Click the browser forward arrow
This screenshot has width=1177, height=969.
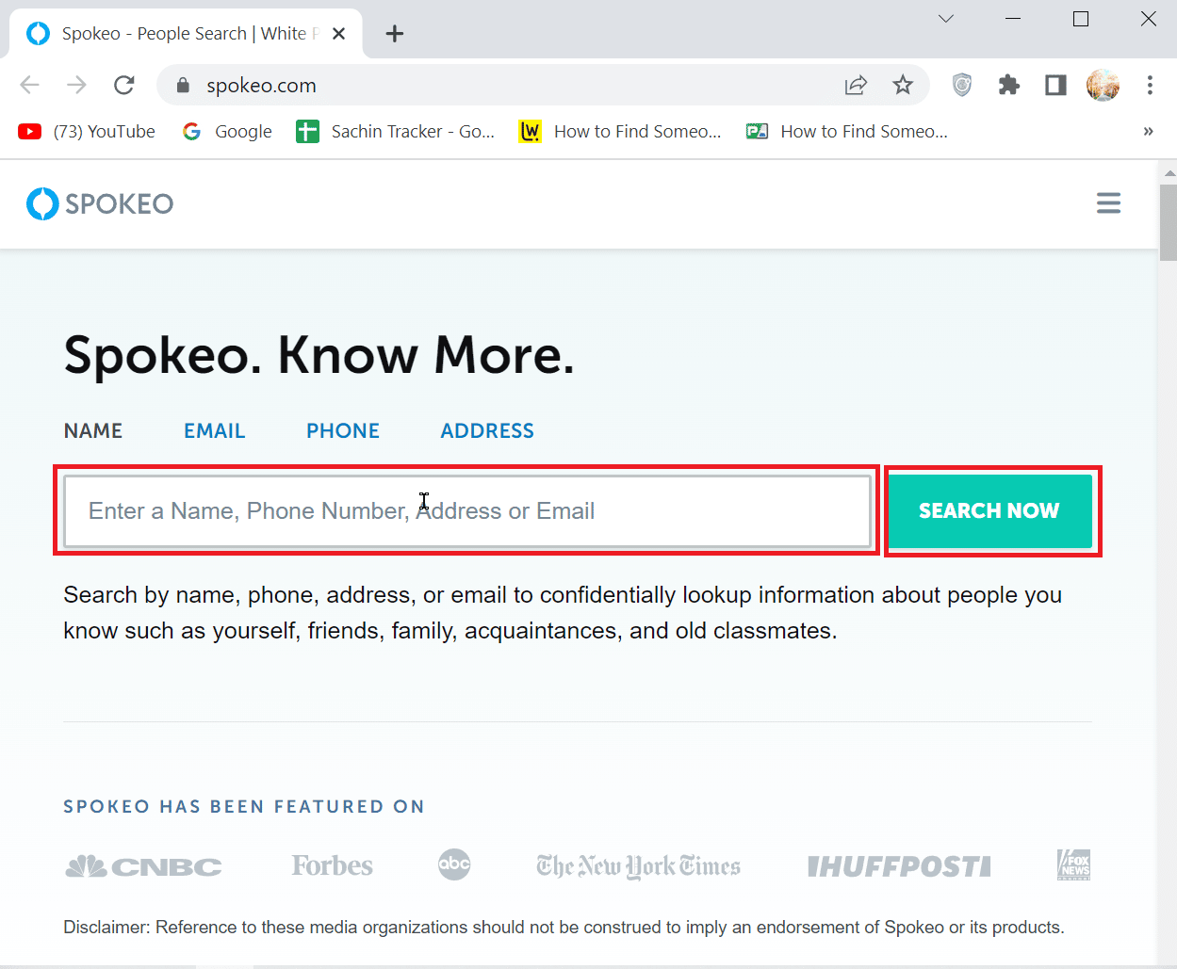[x=77, y=86]
